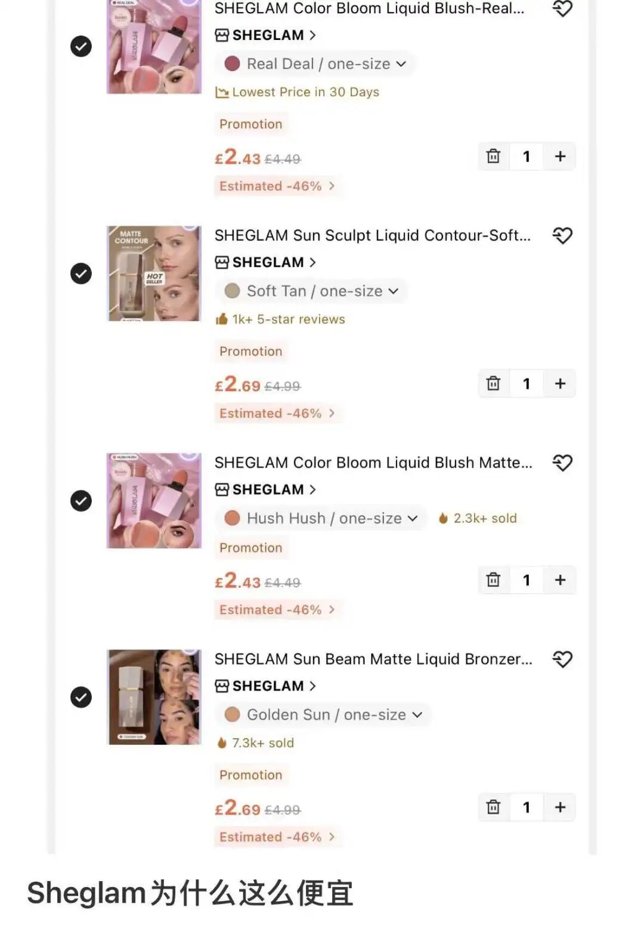The width and height of the screenshot is (644, 927).
Task: Add one more Soft Tan contour with plus
Action: point(560,383)
